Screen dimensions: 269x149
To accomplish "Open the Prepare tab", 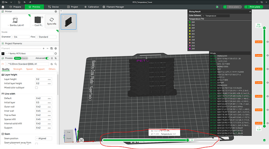I will (x=15, y=7).
